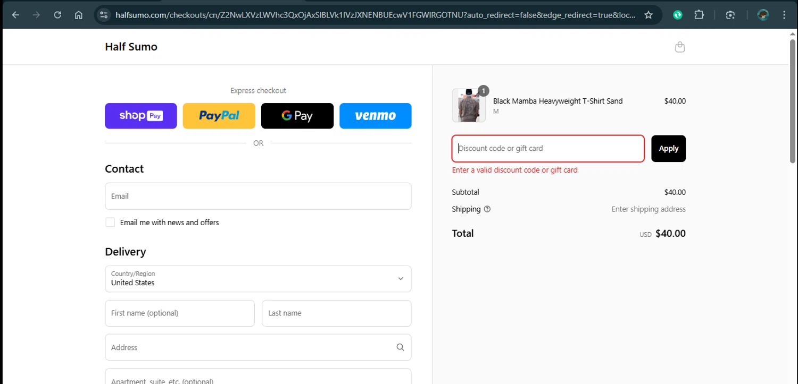Screen dimensions: 798x384
Task: Open the Chrome profile avatar
Action: point(763,15)
